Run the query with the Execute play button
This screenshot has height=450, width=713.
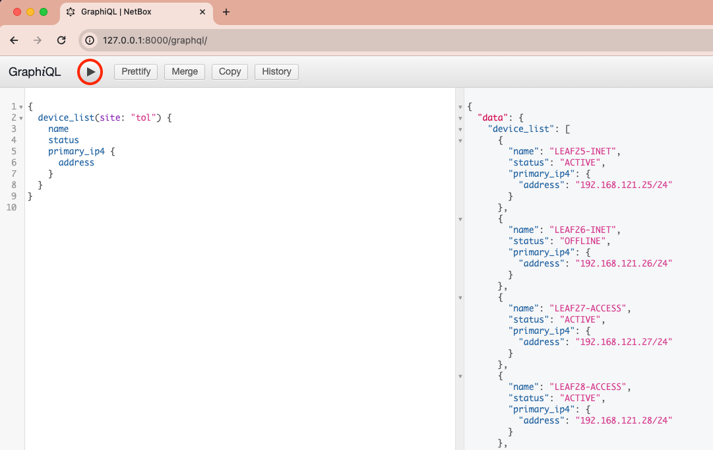coord(90,72)
